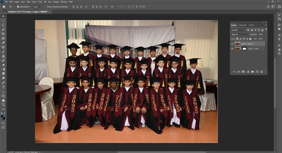
Task: Open more align options ellipsis
Action: click(x=112, y=7)
